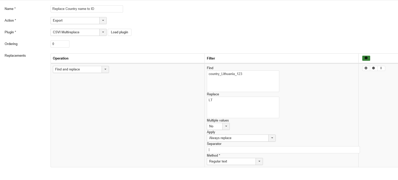Image resolution: width=398 pixels, height=180 pixels.
Task: Focus the Ordering number field
Action: click(x=60, y=44)
